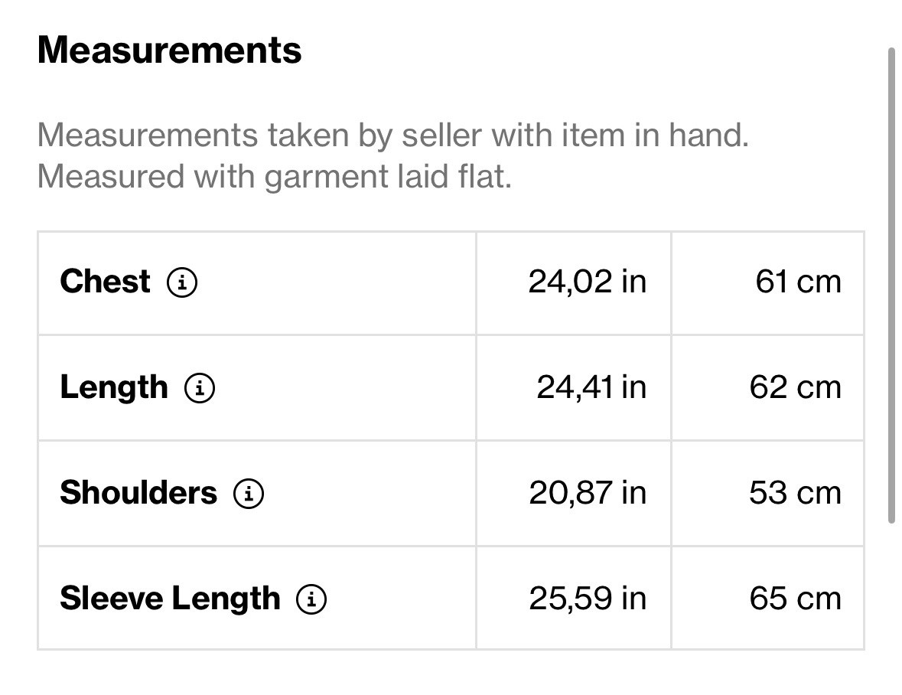Click the Measurements heading
Viewport: 902px width, 695px height.
tap(169, 50)
